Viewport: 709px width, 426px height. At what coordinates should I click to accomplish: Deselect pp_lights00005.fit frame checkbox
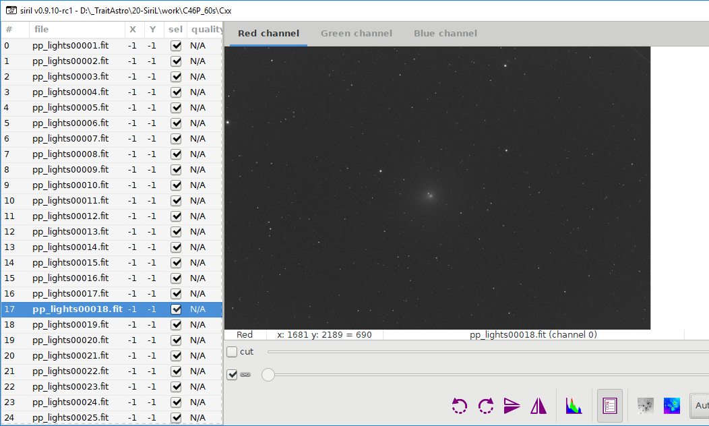tap(176, 108)
